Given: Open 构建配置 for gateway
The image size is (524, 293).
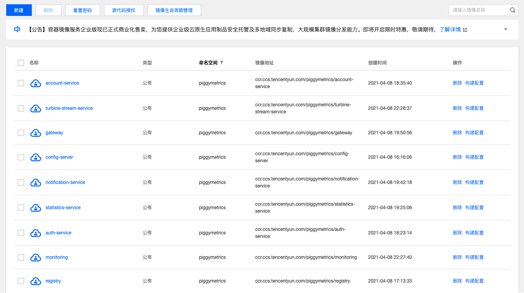Looking at the screenshot, I should pyautogui.click(x=474, y=133).
